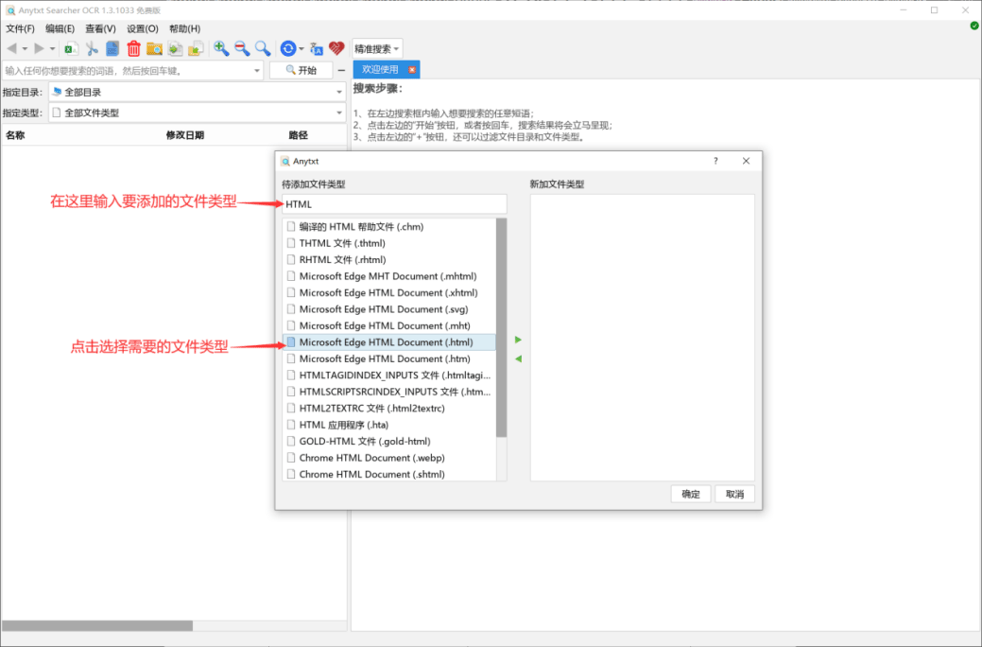Screen dimensions: 982x647
Task: Click the forward navigation arrow
Action: coord(39,48)
